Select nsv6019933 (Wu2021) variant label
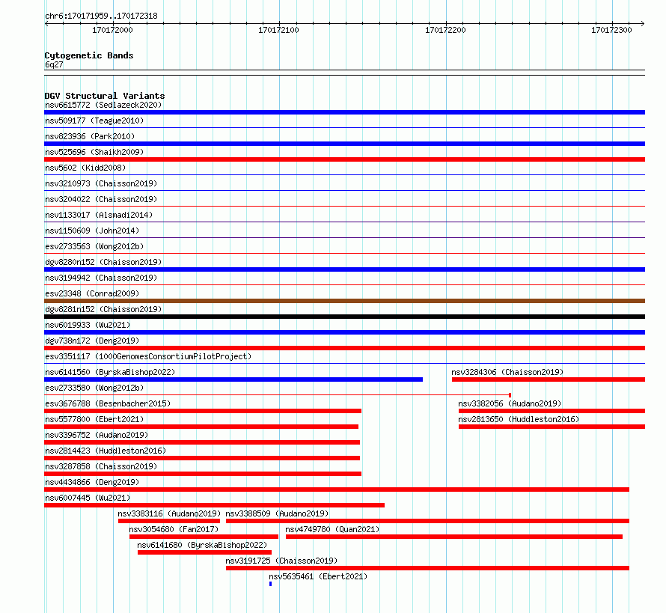Viewport: 666px width, 613px height. point(88,325)
